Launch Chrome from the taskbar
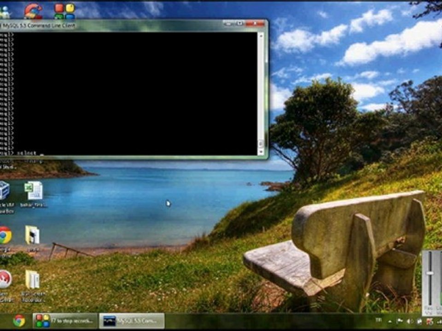The height and width of the screenshot is (331, 442). pyautogui.click(x=19, y=321)
